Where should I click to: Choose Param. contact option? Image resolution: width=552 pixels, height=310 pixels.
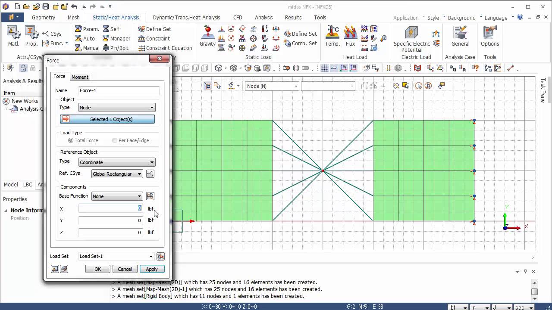click(87, 29)
